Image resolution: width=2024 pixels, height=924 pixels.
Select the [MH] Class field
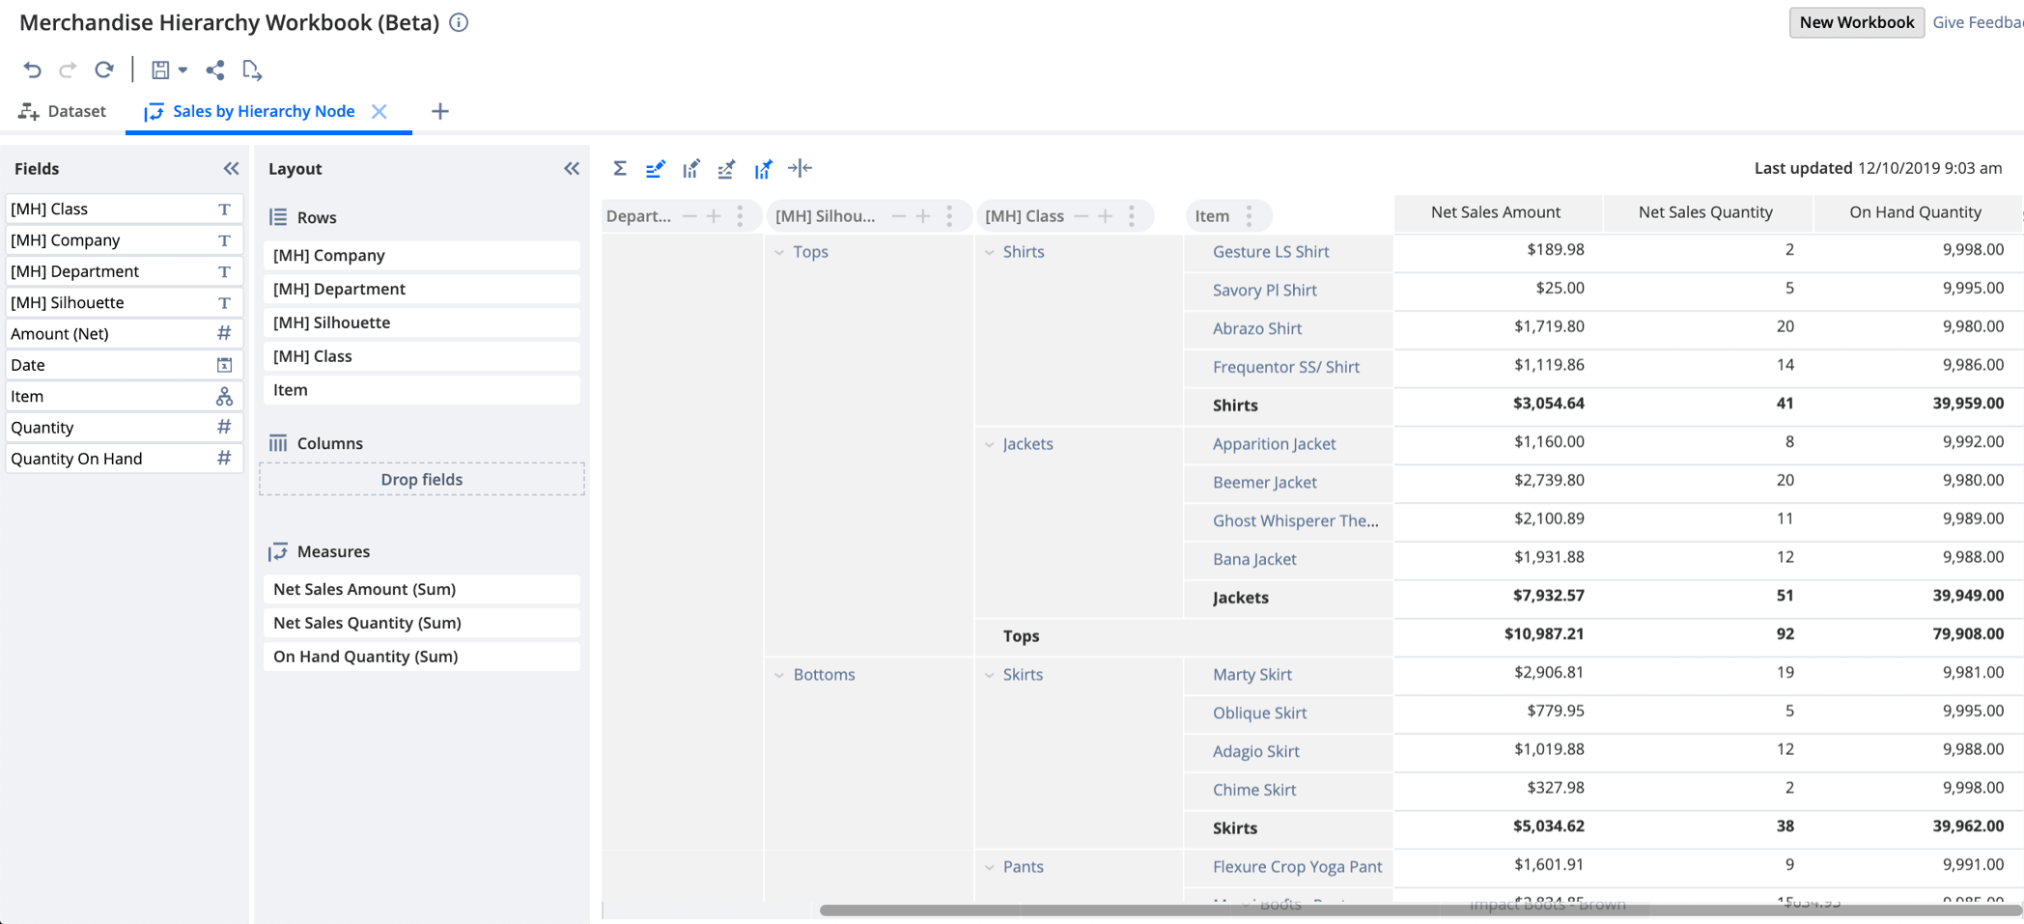point(124,209)
